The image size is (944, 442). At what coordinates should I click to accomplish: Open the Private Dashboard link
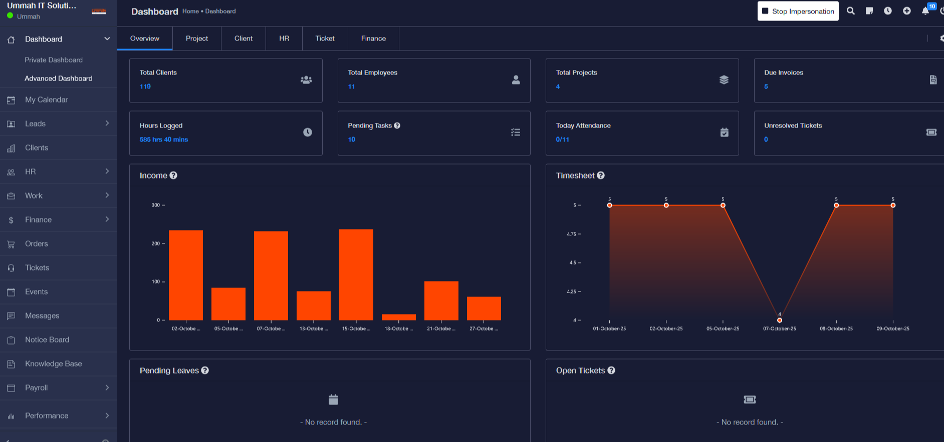(x=54, y=60)
